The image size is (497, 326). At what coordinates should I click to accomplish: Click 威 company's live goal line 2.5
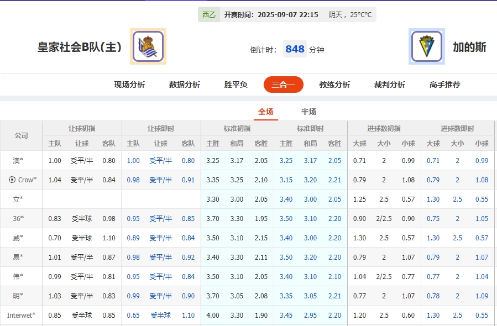coord(457,238)
